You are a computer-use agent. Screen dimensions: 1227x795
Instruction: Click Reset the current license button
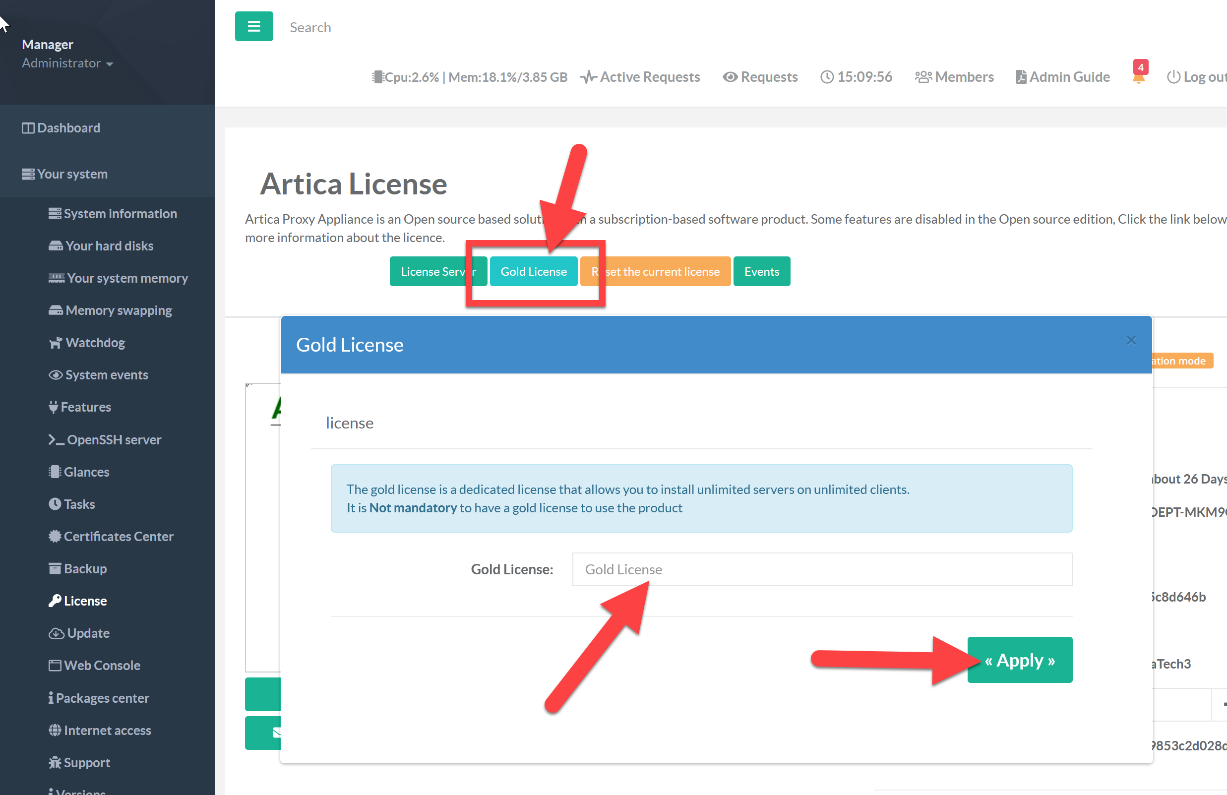click(665, 271)
